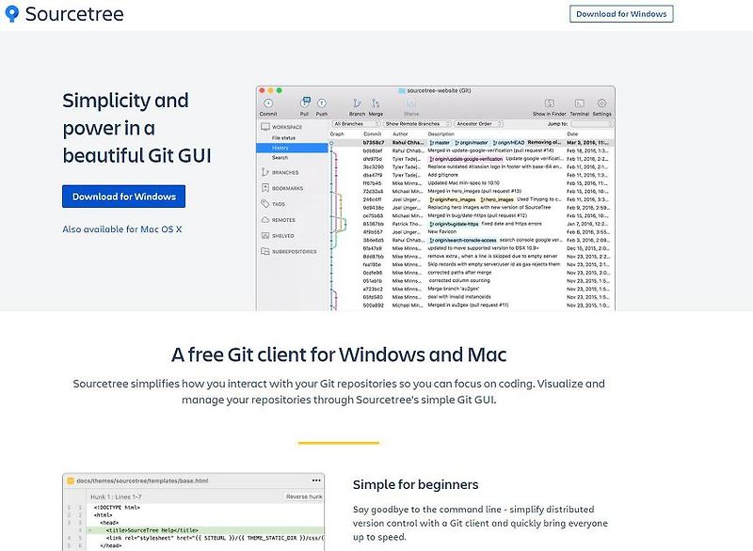The width and height of the screenshot is (753, 551).
Task: Select History in the Workspace sidebar
Action: (x=292, y=148)
